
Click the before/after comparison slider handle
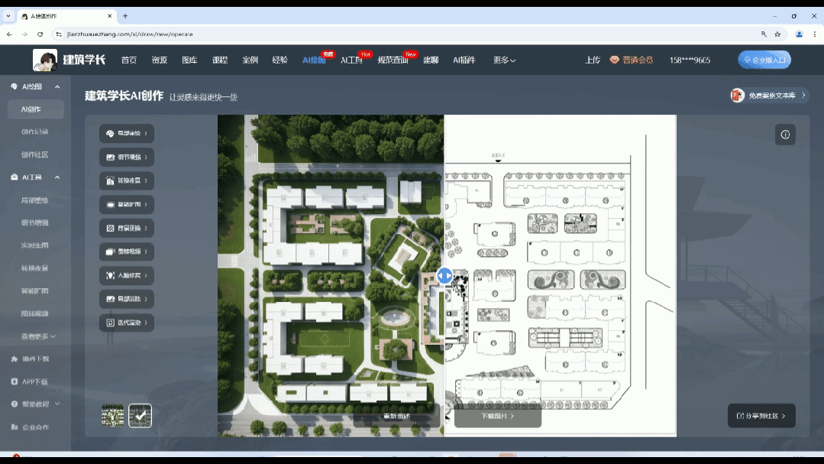444,275
